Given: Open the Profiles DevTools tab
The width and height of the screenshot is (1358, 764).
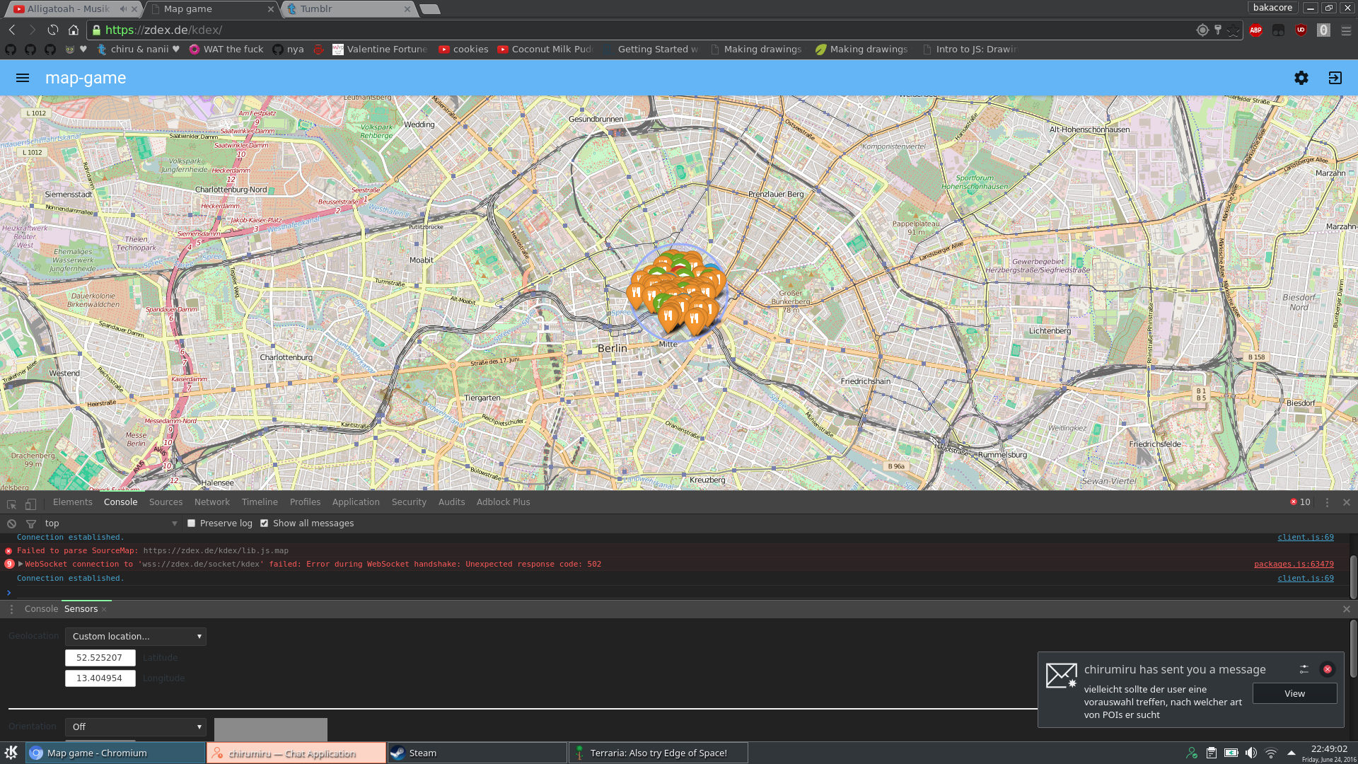Looking at the screenshot, I should click(x=305, y=502).
